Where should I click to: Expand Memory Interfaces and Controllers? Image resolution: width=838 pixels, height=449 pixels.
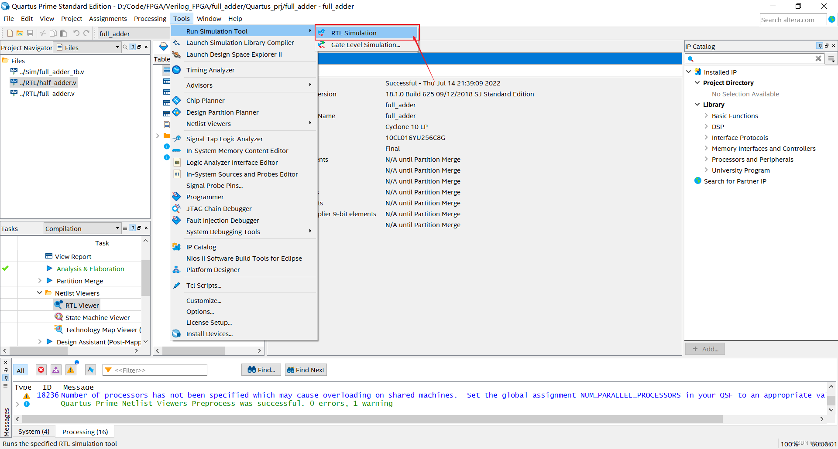(x=706, y=148)
